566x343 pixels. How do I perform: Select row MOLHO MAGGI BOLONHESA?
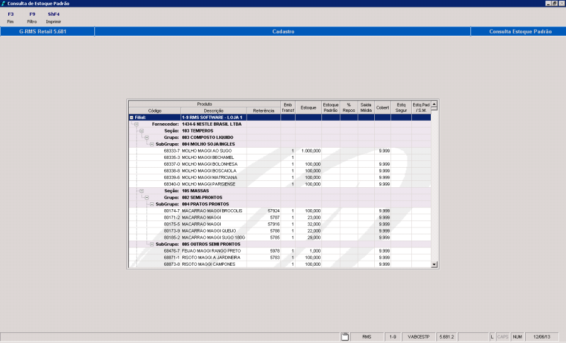click(280, 164)
